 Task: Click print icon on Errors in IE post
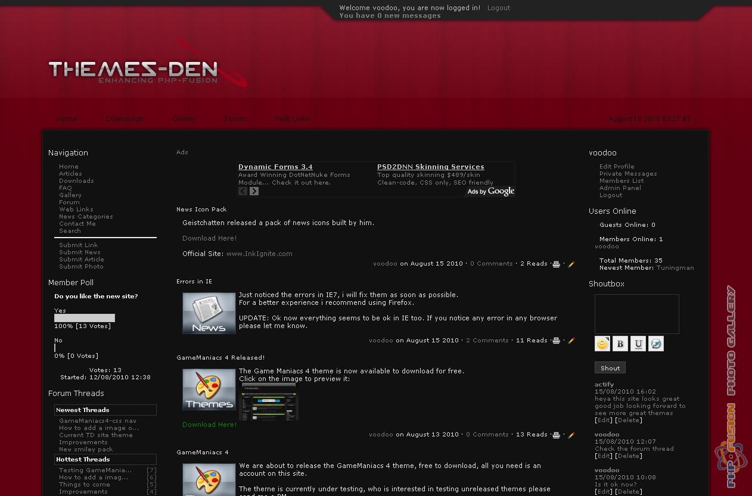pyautogui.click(x=556, y=341)
